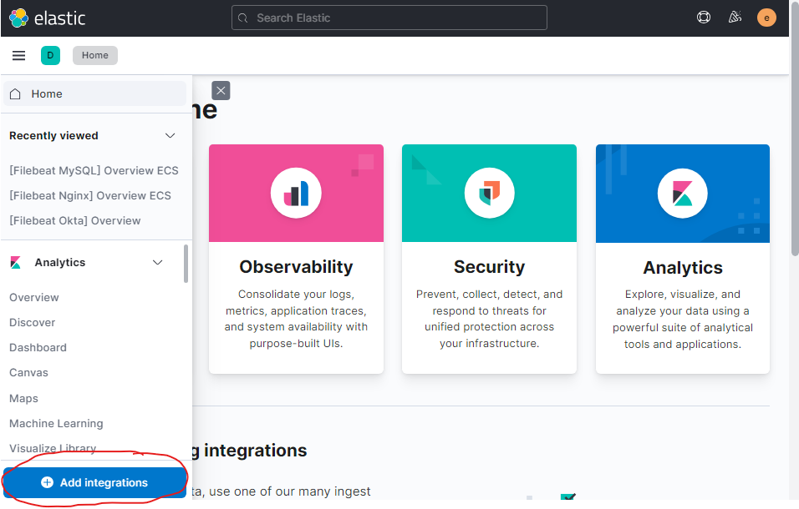The height and width of the screenshot is (509, 799).
Task: Open Maps
Action: [x=23, y=398]
